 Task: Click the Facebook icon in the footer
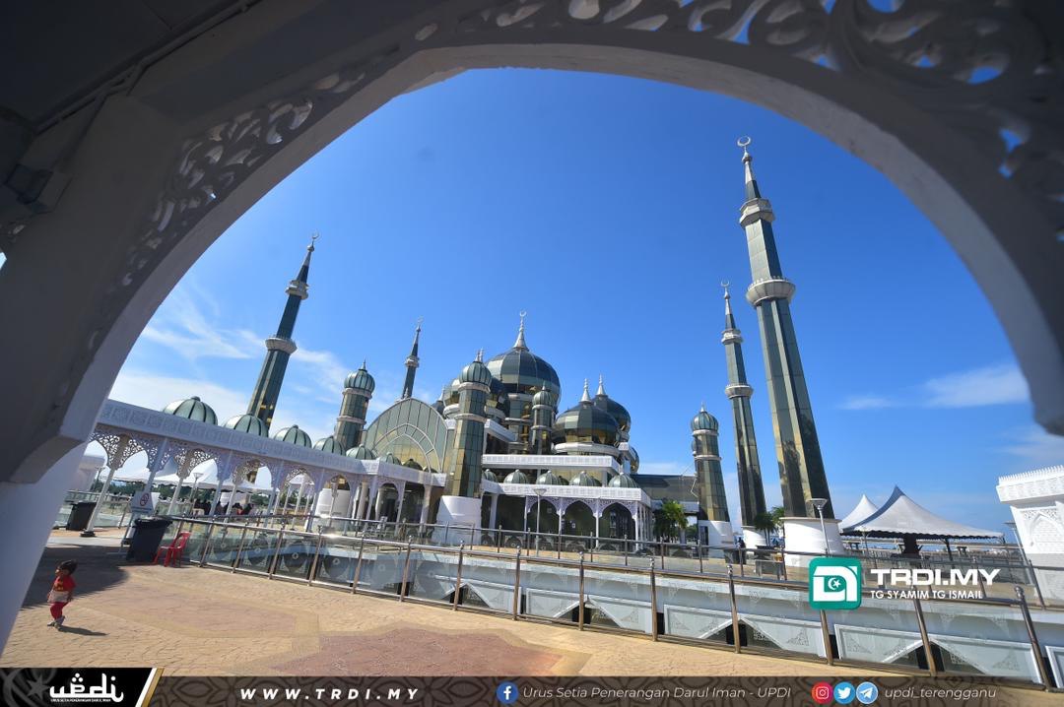(507, 691)
